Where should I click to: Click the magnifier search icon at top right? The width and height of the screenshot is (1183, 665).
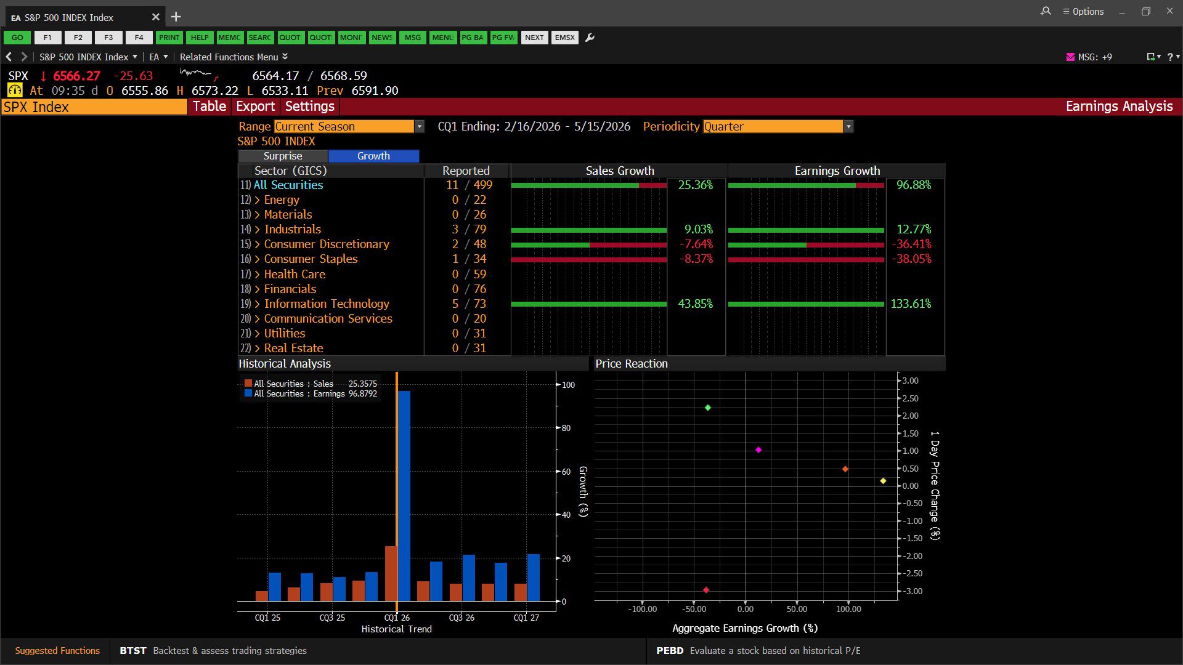point(1046,11)
